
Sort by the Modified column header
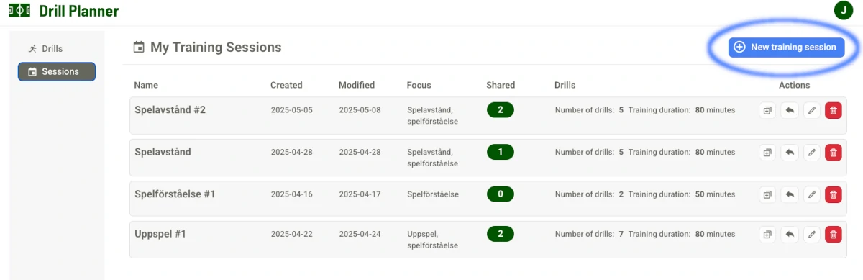(x=357, y=85)
